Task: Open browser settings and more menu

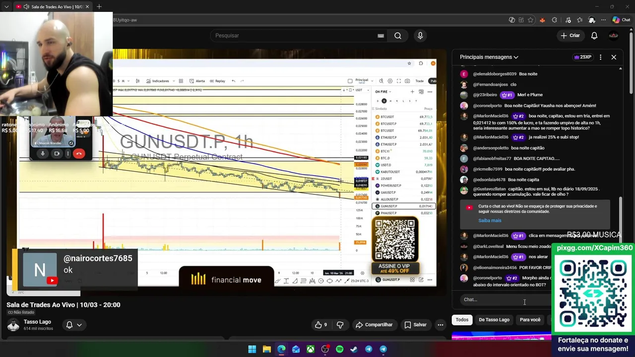Action: click(x=604, y=20)
